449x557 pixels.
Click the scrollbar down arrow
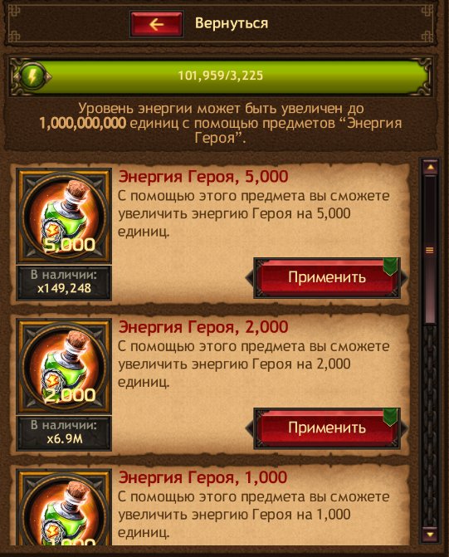click(x=431, y=534)
